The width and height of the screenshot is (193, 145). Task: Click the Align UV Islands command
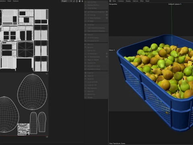click(96, 60)
